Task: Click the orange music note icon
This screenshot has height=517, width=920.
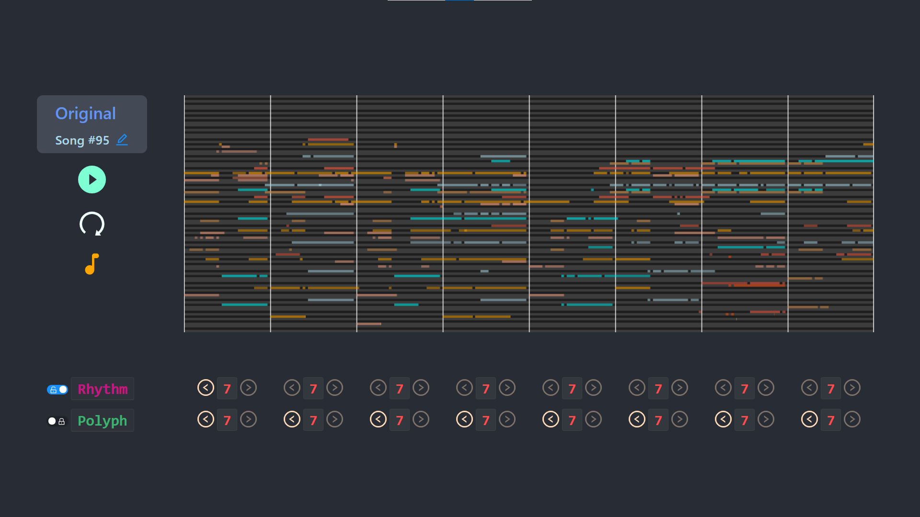Action: tap(92, 264)
